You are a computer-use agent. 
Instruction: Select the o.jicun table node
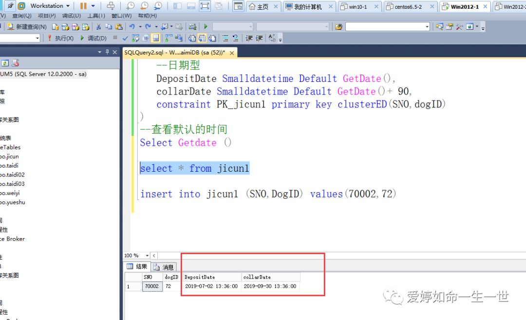[9, 156]
